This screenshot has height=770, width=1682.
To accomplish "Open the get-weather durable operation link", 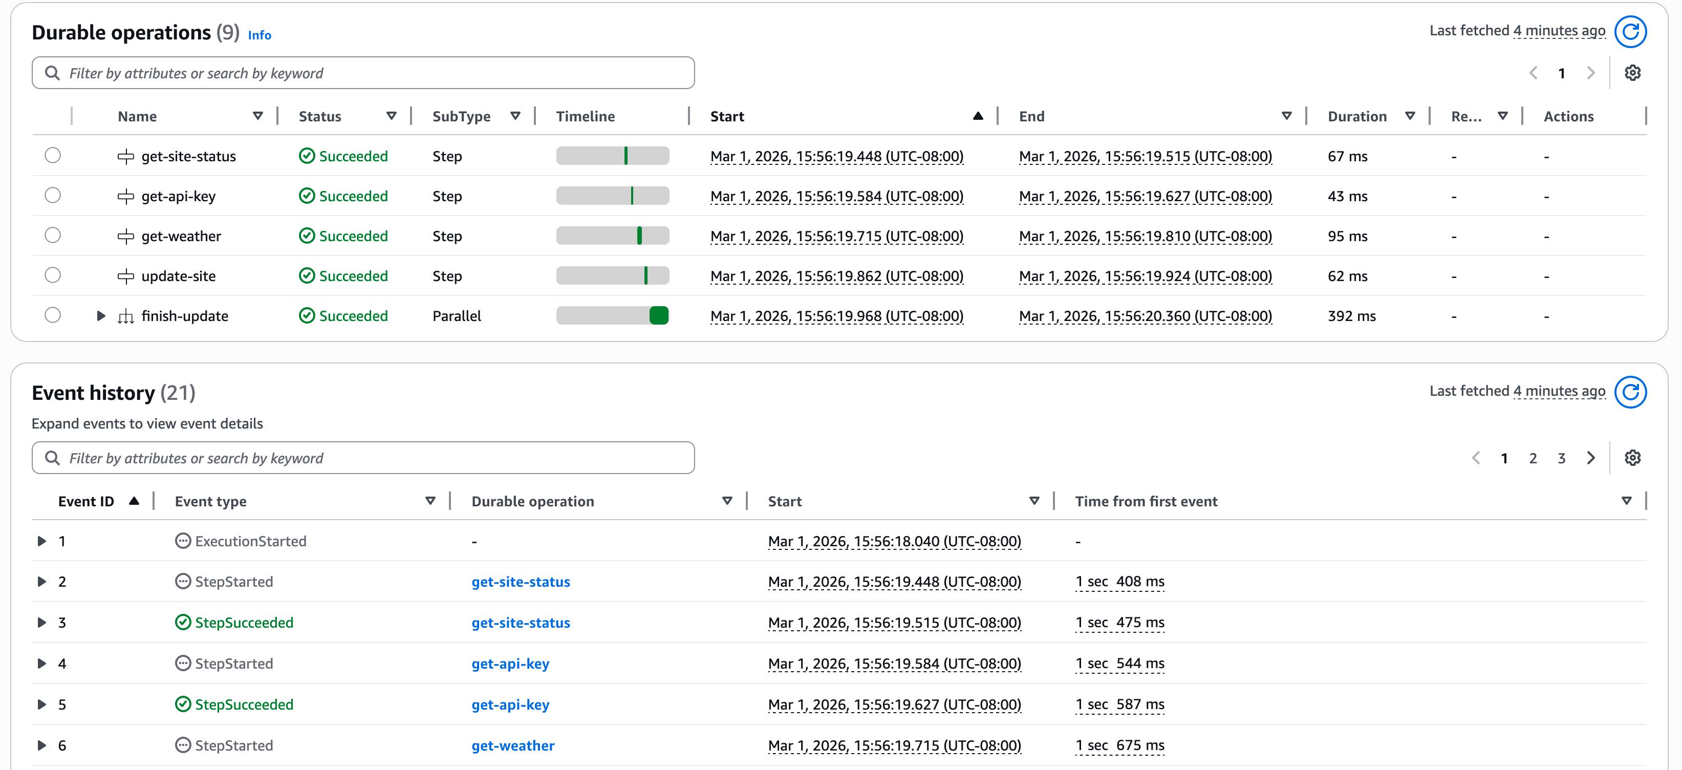I will click(512, 745).
